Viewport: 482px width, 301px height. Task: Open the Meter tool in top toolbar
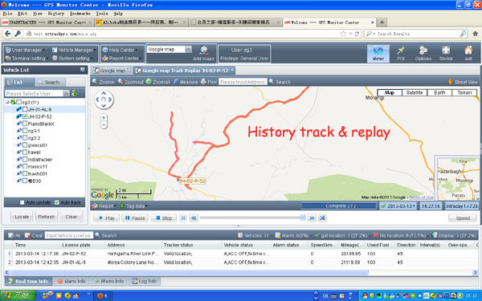pos(378,54)
